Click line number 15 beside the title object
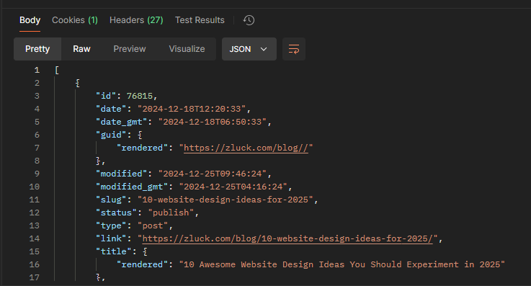Viewport: 531px width, 286px height. coord(34,251)
